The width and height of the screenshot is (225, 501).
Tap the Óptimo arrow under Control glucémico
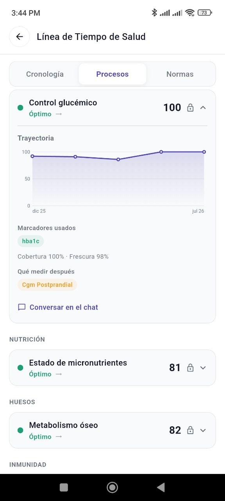pyautogui.click(x=59, y=114)
